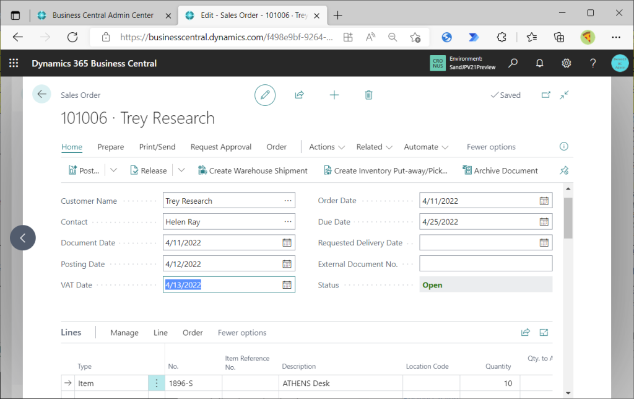Open the Print/Send tab
Viewport: 634px width, 399px height.
157,147
